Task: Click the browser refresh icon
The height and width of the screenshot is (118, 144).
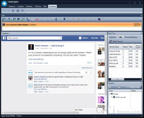Action: tap(13, 11)
